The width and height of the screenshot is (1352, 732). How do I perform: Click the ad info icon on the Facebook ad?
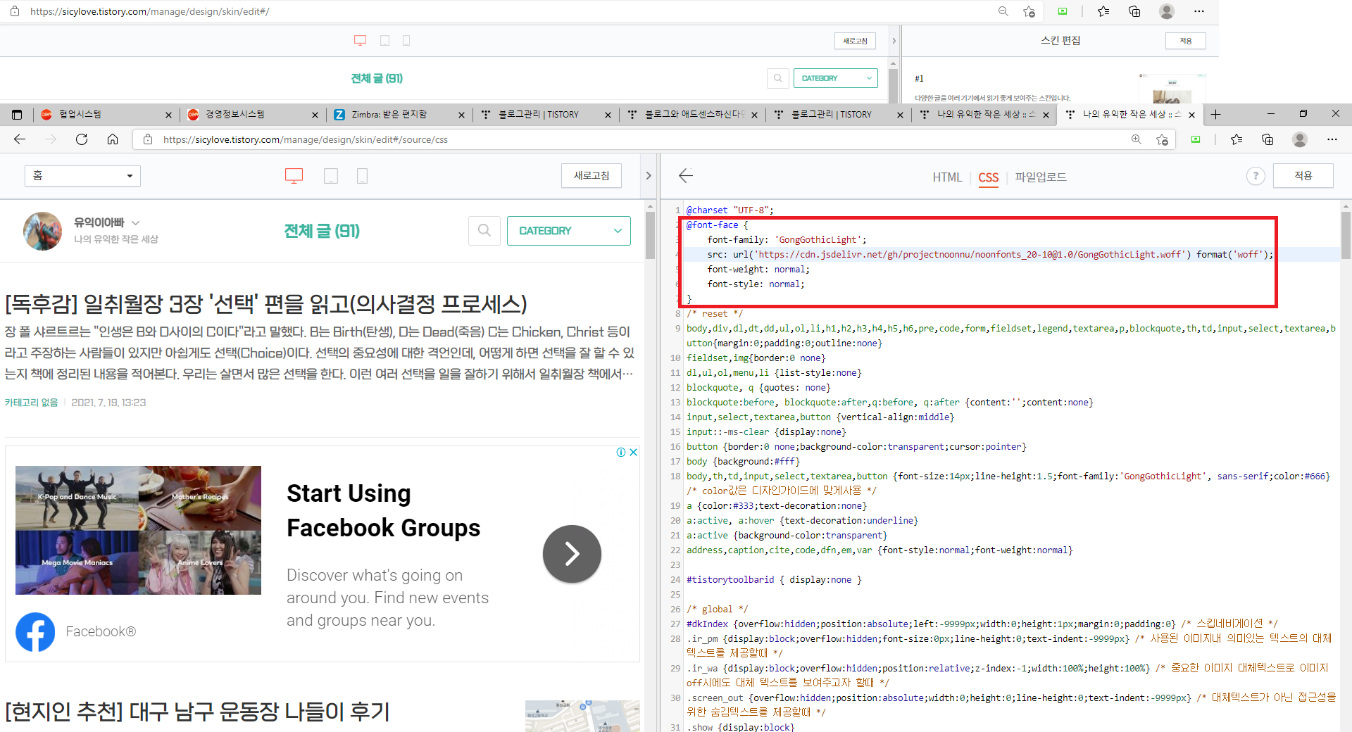pos(621,452)
